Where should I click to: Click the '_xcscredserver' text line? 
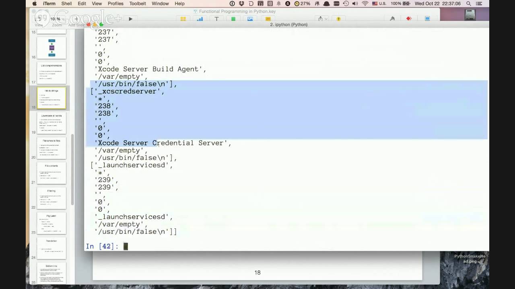(128, 91)
